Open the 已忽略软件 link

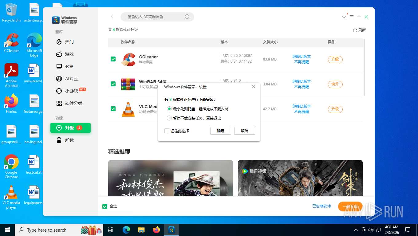point(321,206)
